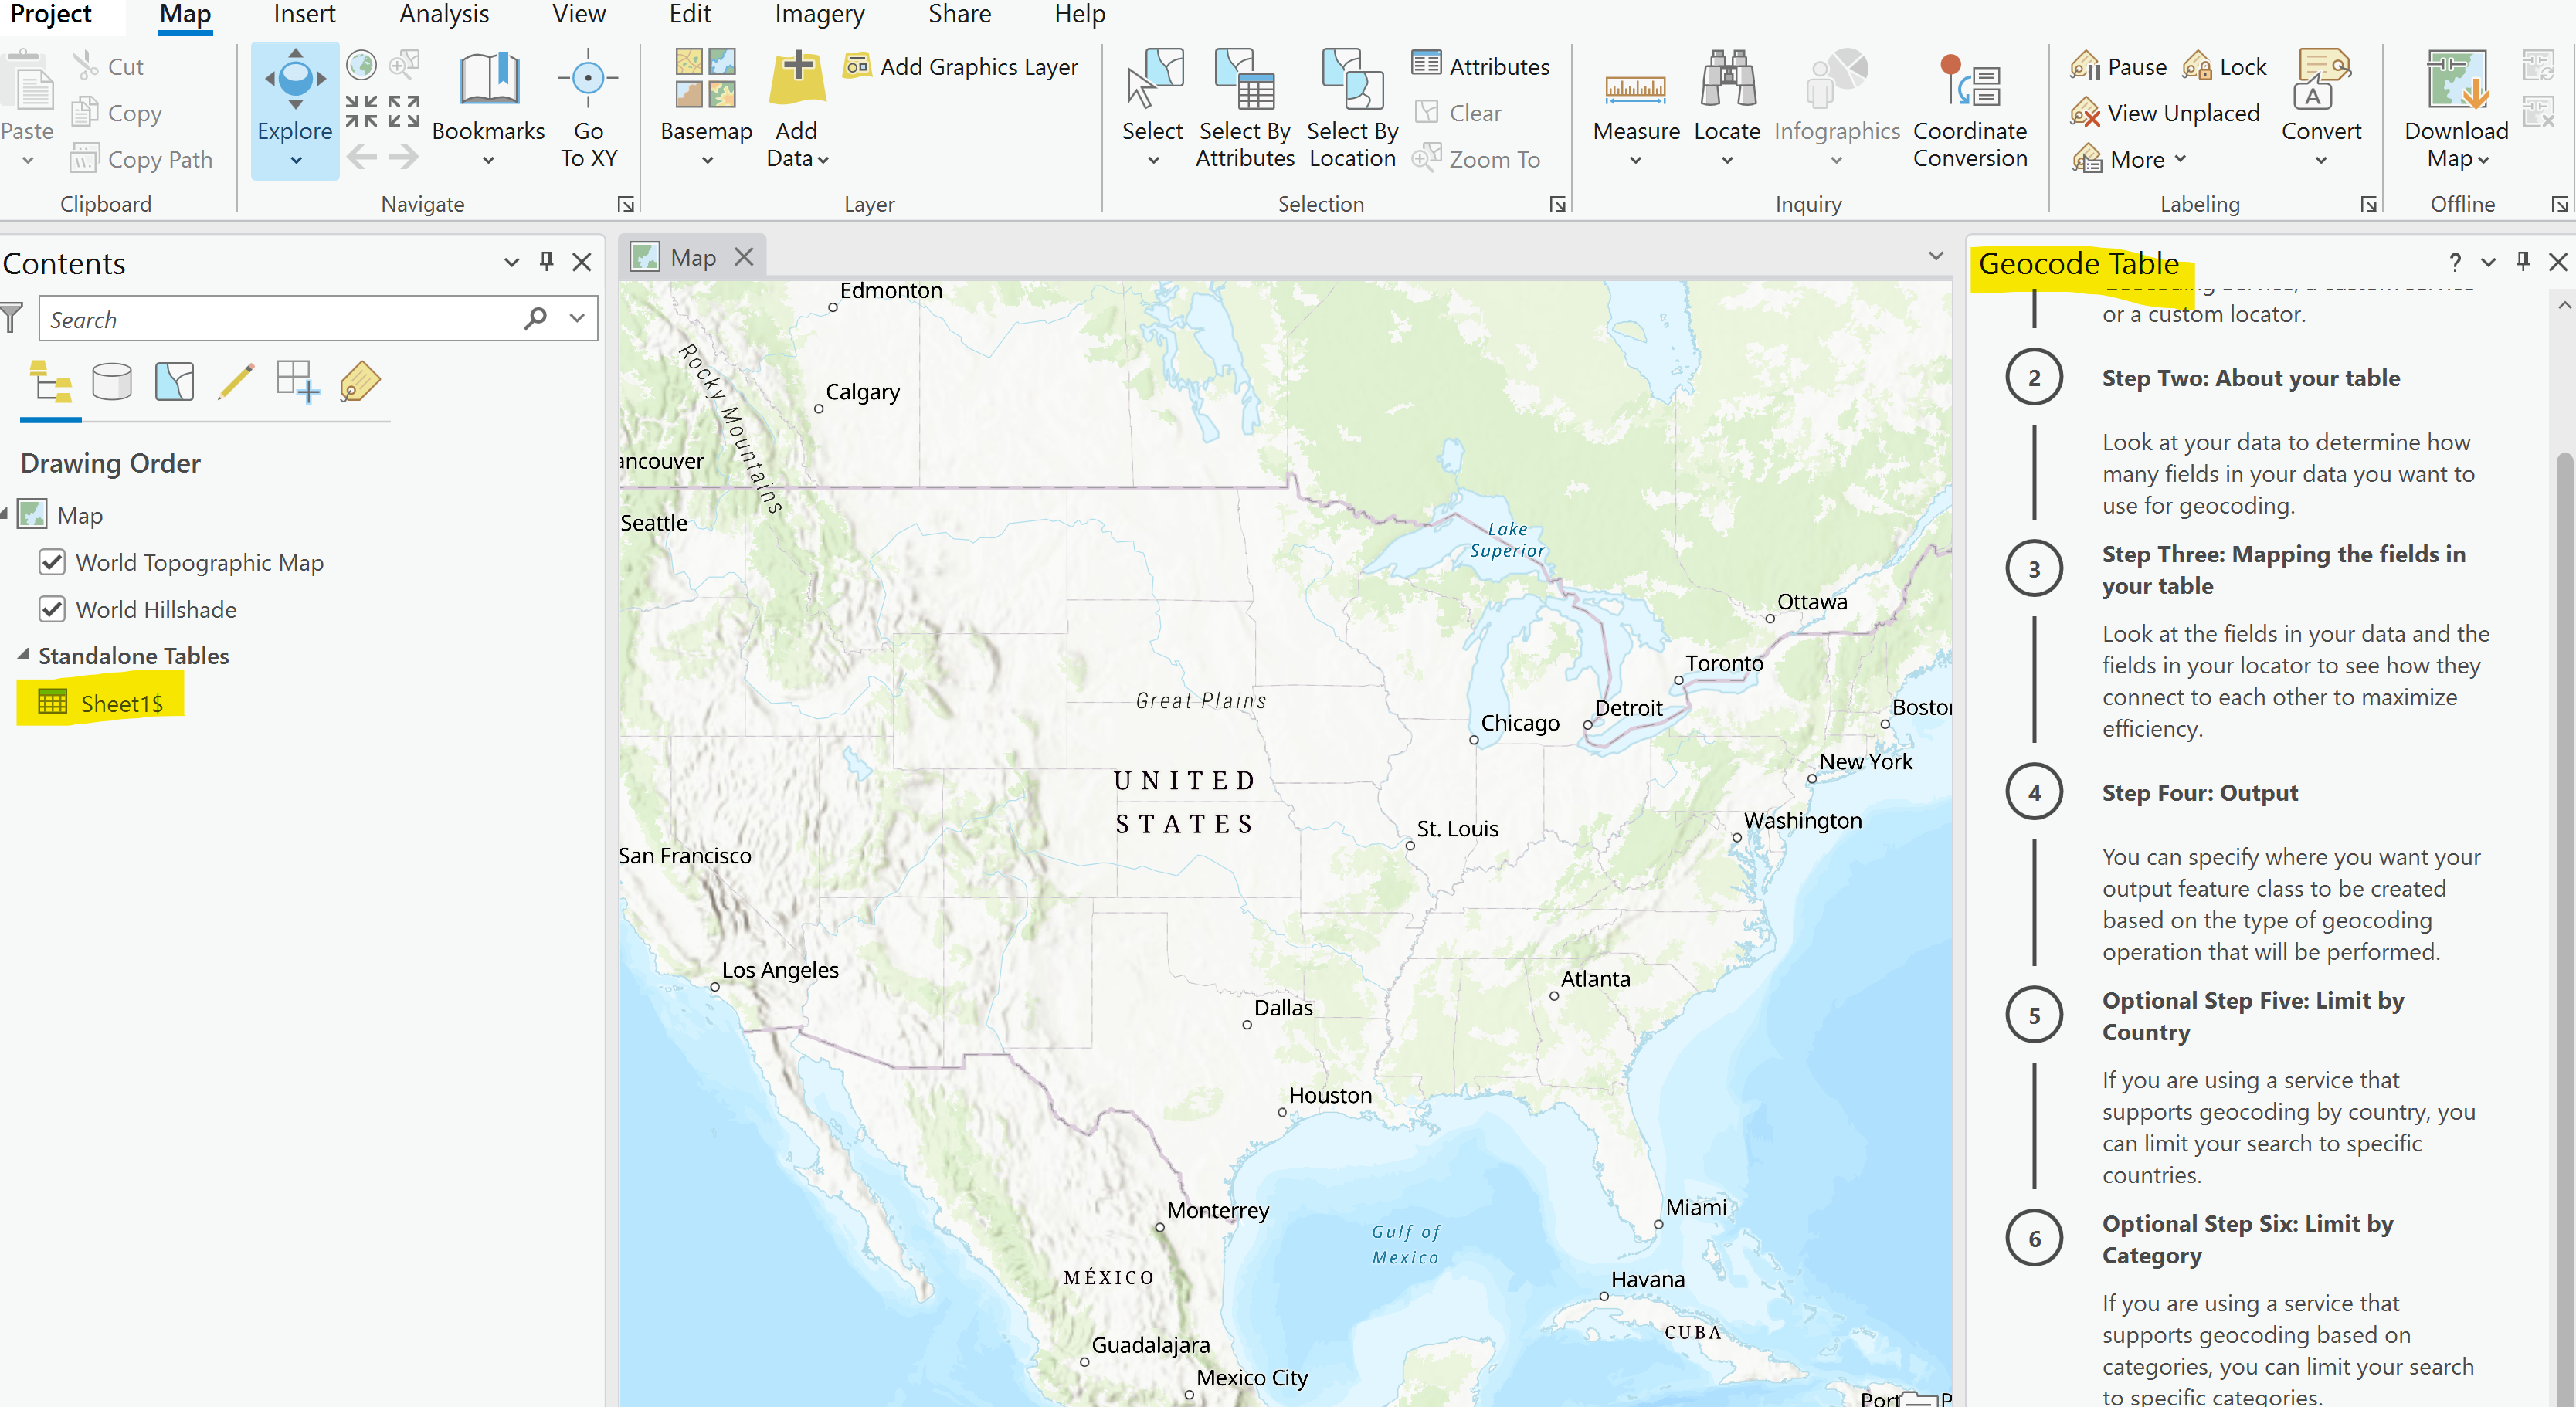Image resolution: width=2576 pixels, height=1407 pixels.
Task: Click inside the Contents search field
Action: pyautogui.click(x=280, y=318)
